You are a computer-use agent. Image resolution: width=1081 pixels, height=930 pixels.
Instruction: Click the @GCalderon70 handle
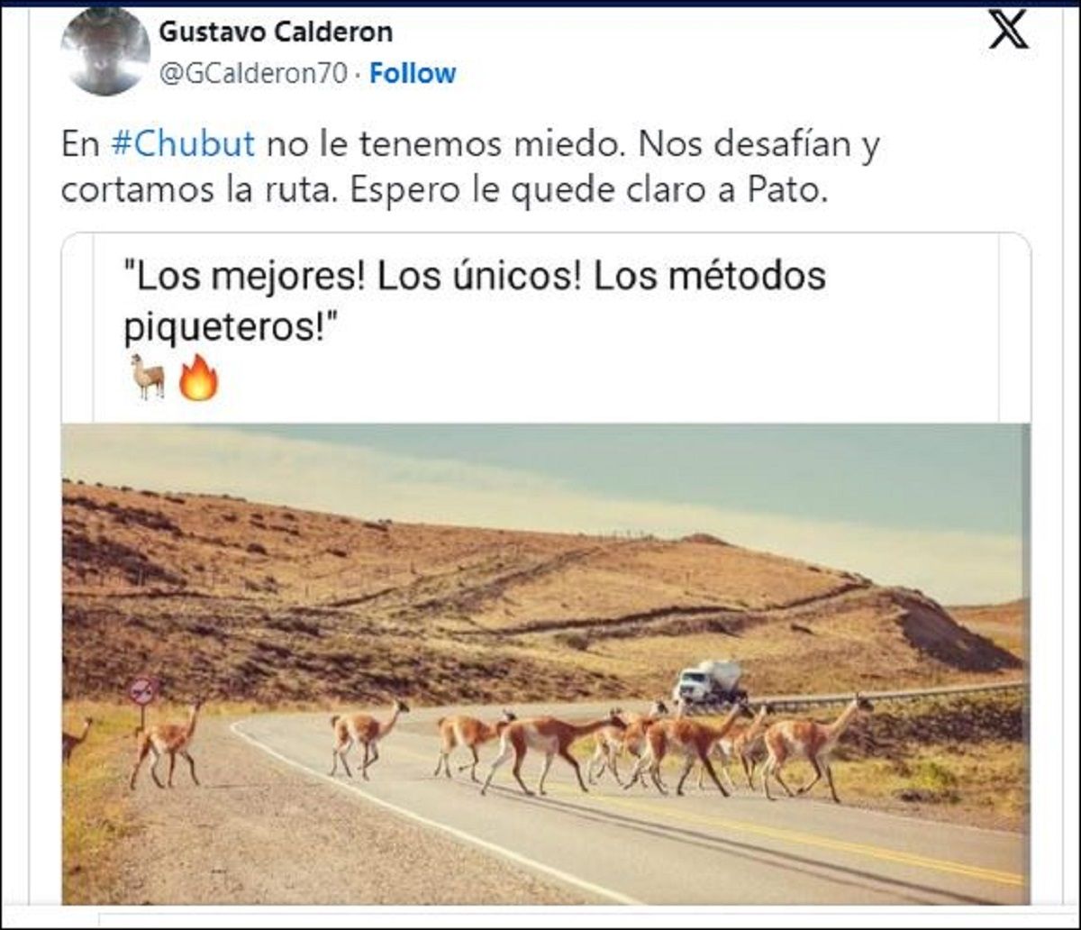[253, 74]
